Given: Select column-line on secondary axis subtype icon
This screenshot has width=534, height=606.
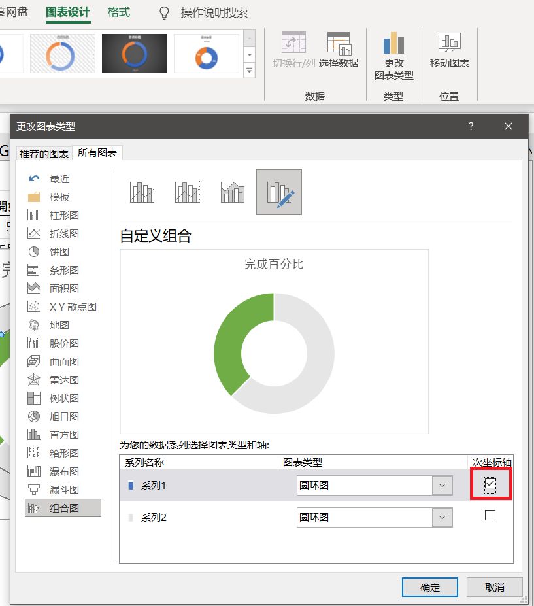Looking at the screenshot, I should [188, 192].
